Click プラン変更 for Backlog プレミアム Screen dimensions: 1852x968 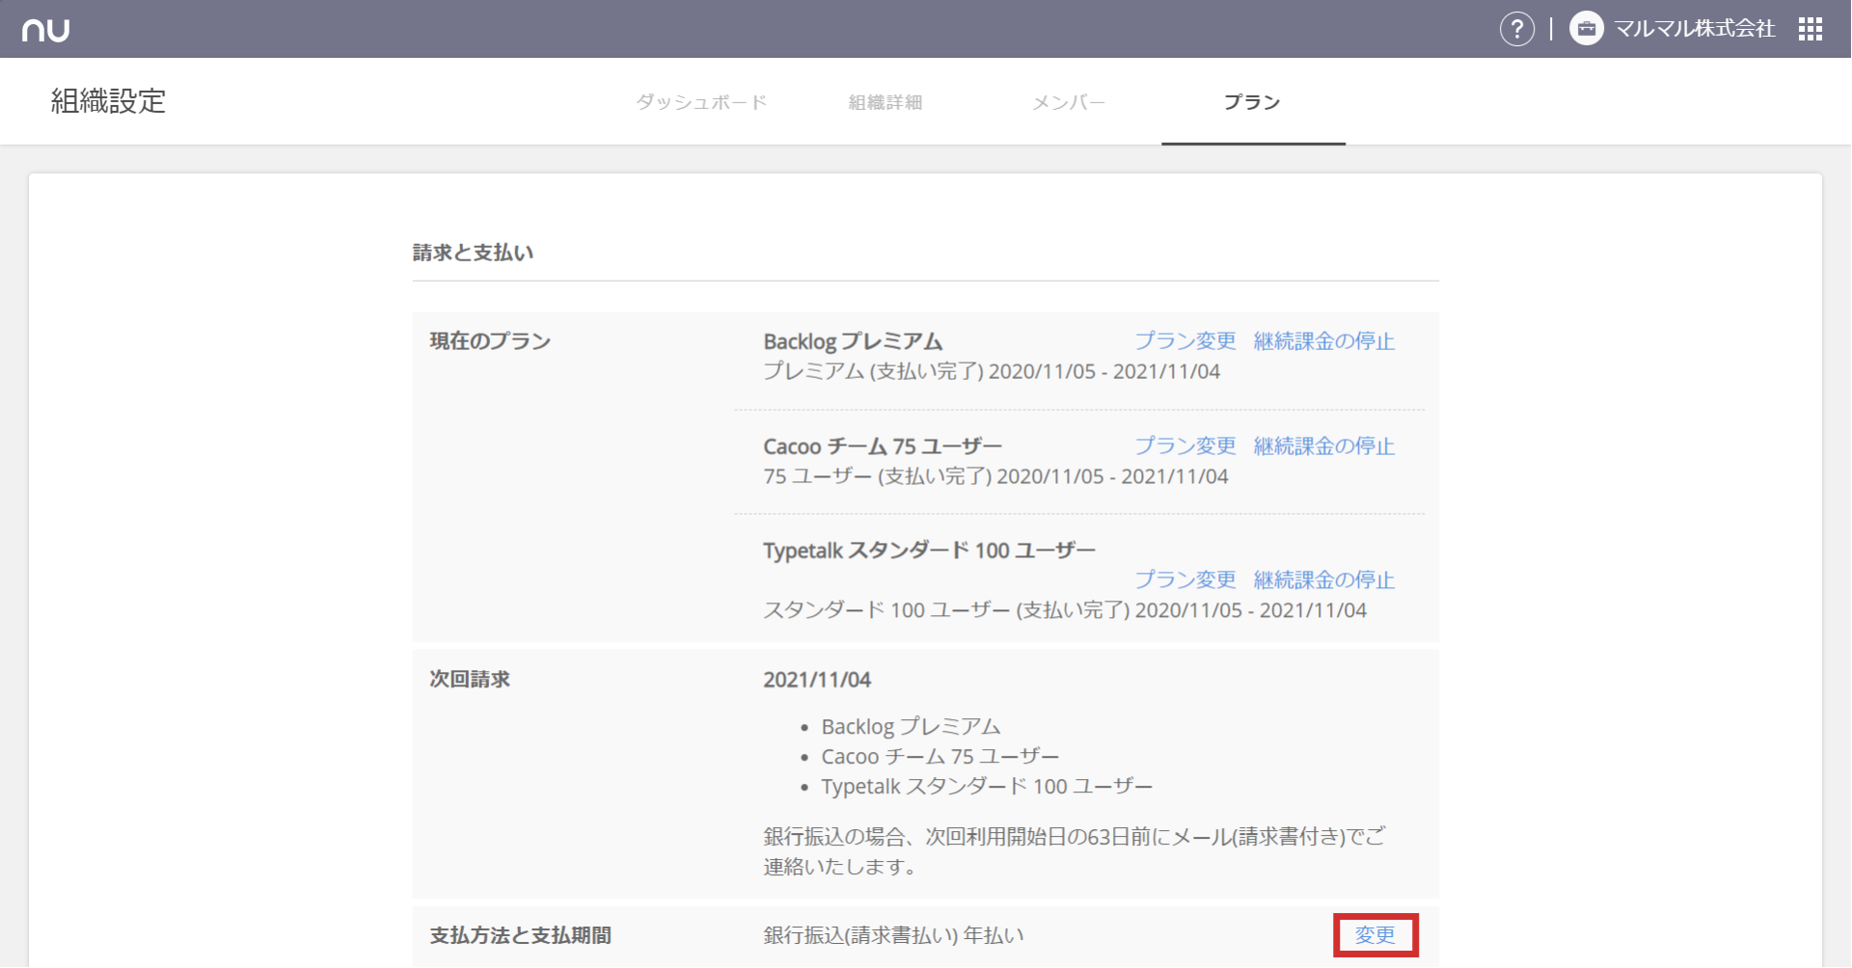[1185, 341]
